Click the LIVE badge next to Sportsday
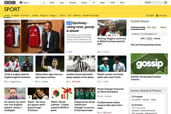The image size is (171, 114). click(69, 23)
